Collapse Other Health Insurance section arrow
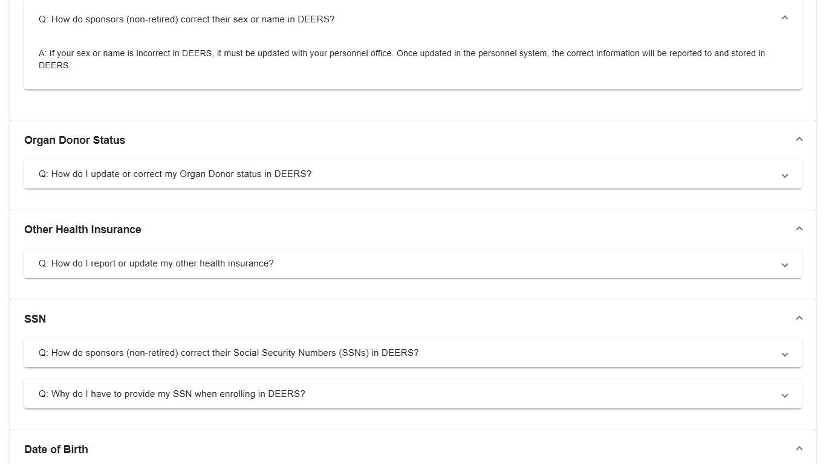 click(799, 229)
